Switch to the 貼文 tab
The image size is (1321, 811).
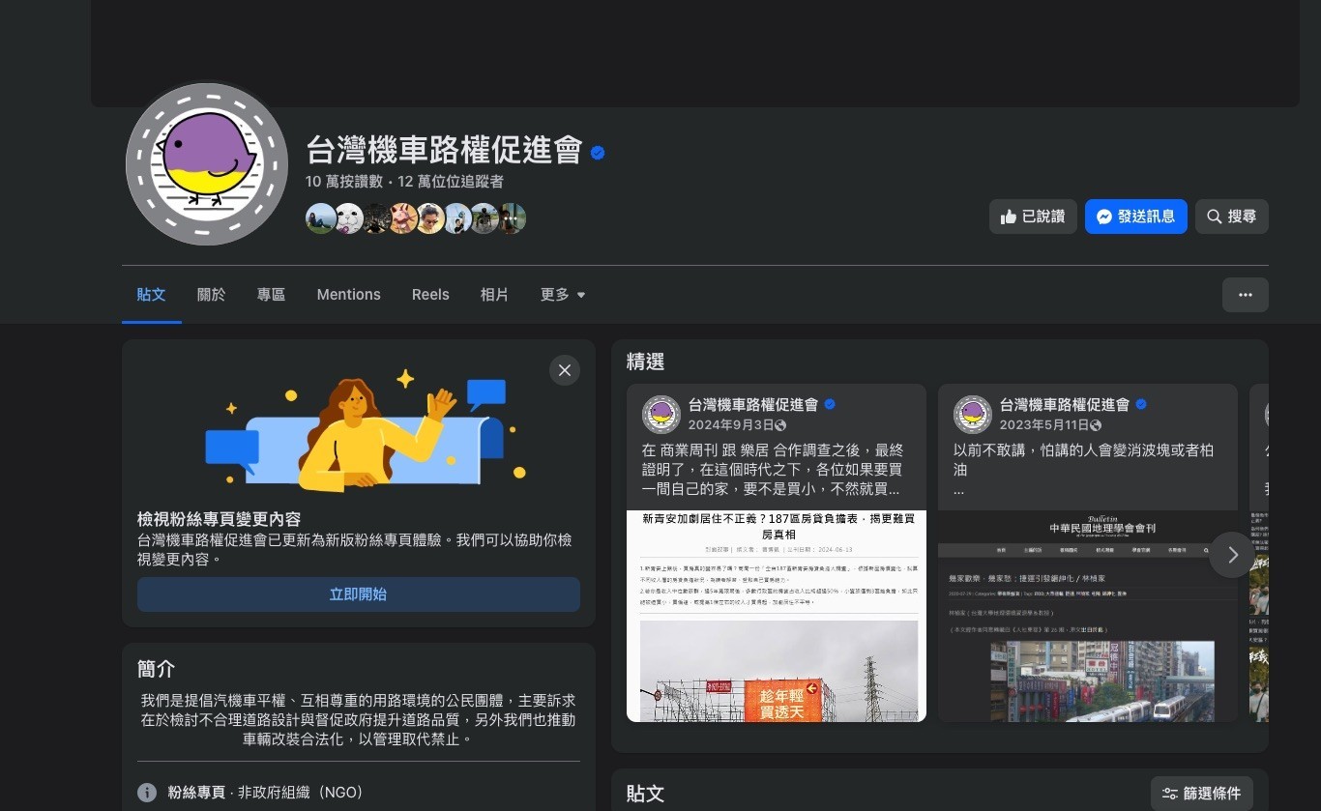tap(152, 295)
